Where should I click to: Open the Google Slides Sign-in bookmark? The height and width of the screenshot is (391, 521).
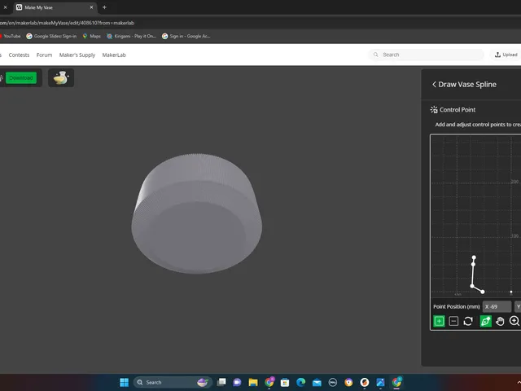[51, 36]
